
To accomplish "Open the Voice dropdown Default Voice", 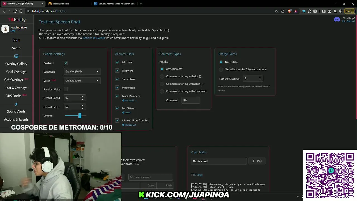I will coord(82,81).
